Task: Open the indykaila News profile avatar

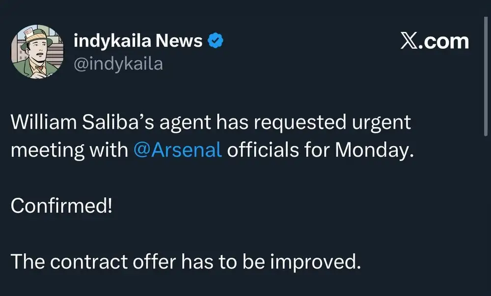Action: click(38, 53)
